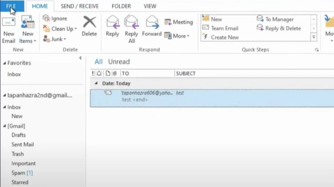Click the Reply & Delete quick step icon
Viewport: 334px width, 187px height.
coord(260,28)
